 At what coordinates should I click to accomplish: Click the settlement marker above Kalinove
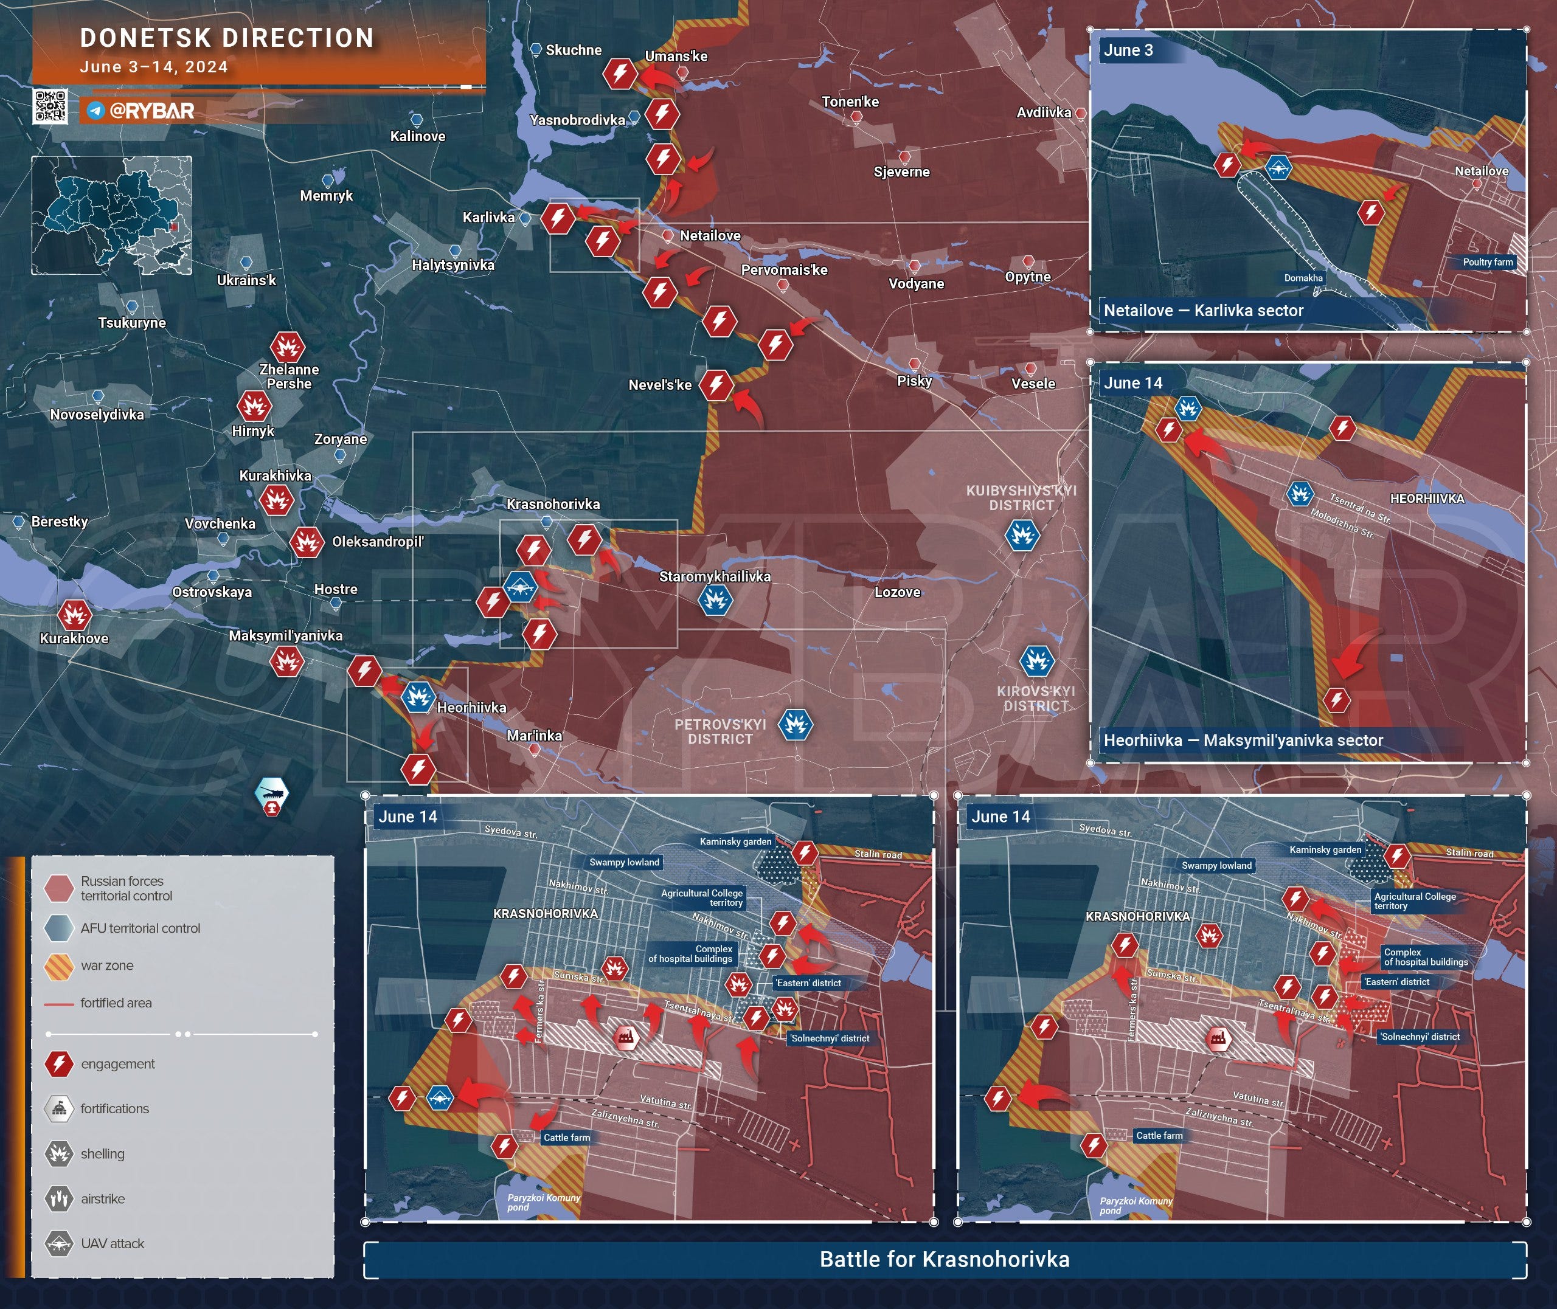click(417, 120)
